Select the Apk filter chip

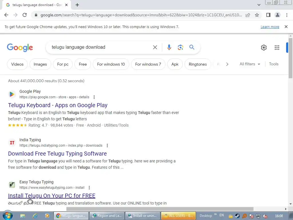(x=175, y=64)
